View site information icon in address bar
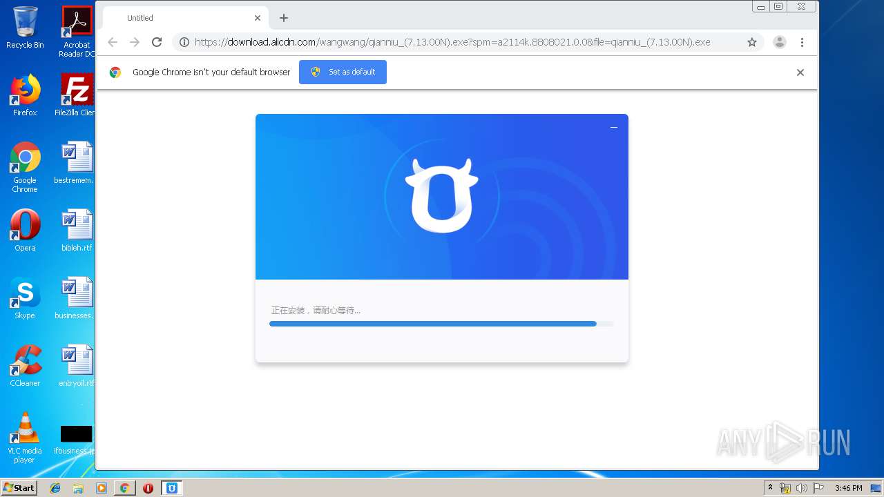This screenshot has height=497, width=884. [x=184, y=42]
